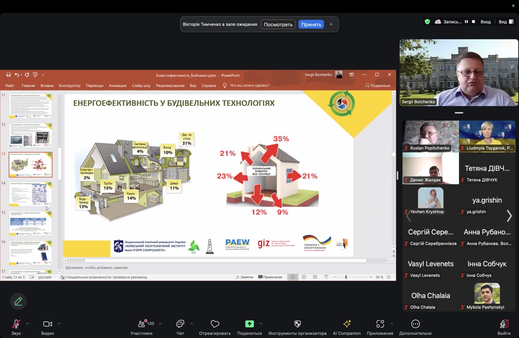Image resolution: width=519 pixels, height=338 pixels.
Task: Click the green Поделиться share-screen icon
Action: (x=249, y=324)
